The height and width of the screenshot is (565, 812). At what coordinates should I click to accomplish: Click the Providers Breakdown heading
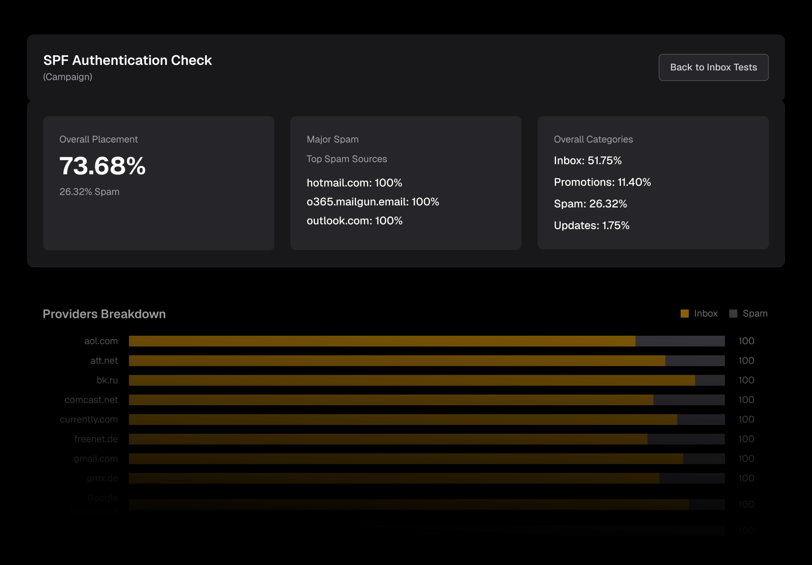click(x=104, y=314)
